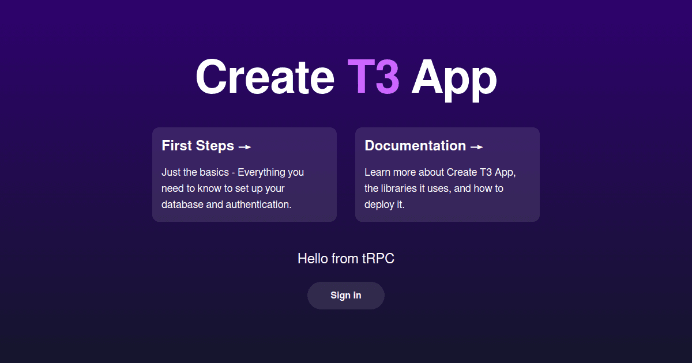692x363 pixels.
Task: Click the First Steps heading
Action: 198,146
